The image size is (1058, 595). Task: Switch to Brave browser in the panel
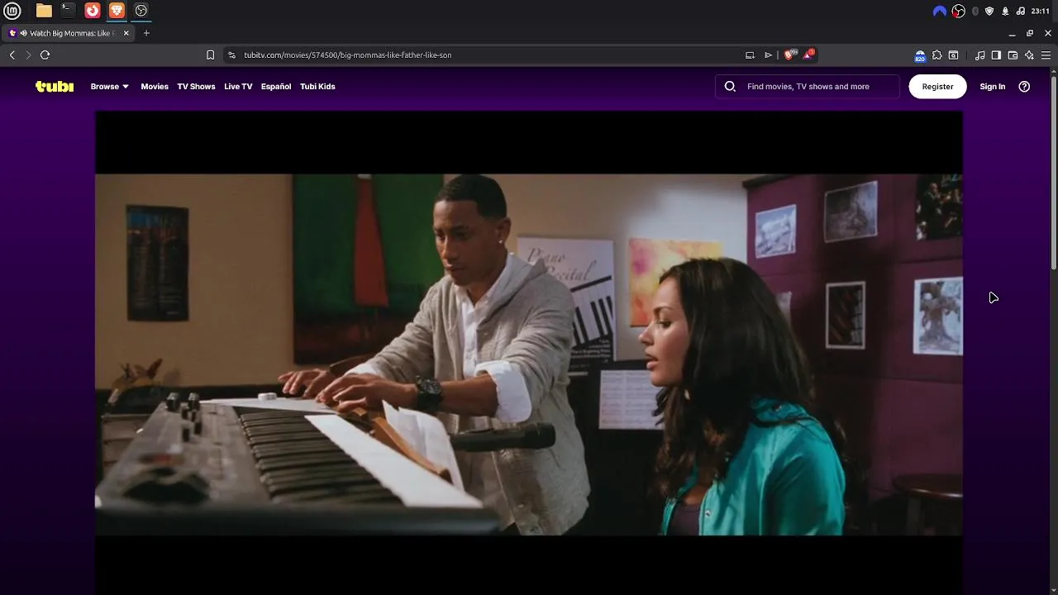click(117, 11)
